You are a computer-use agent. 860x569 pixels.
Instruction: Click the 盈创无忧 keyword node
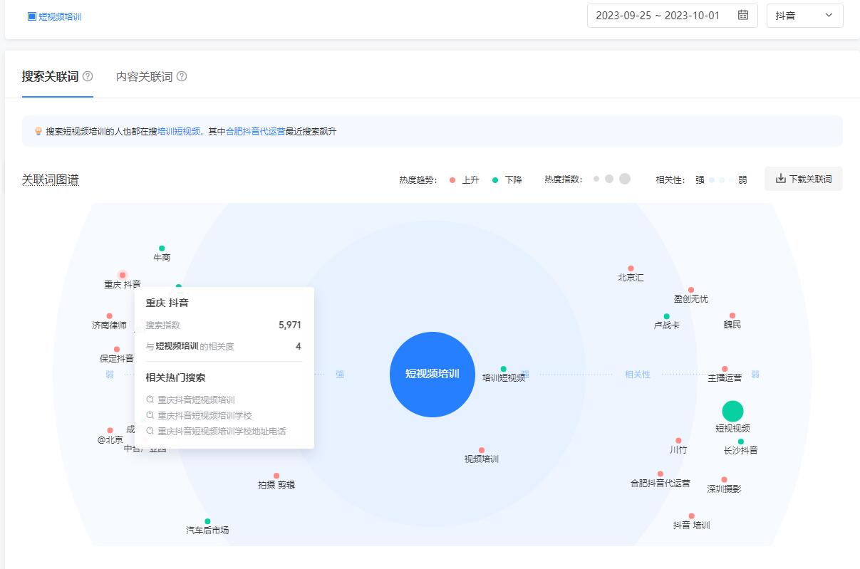(x=691, y=290)
